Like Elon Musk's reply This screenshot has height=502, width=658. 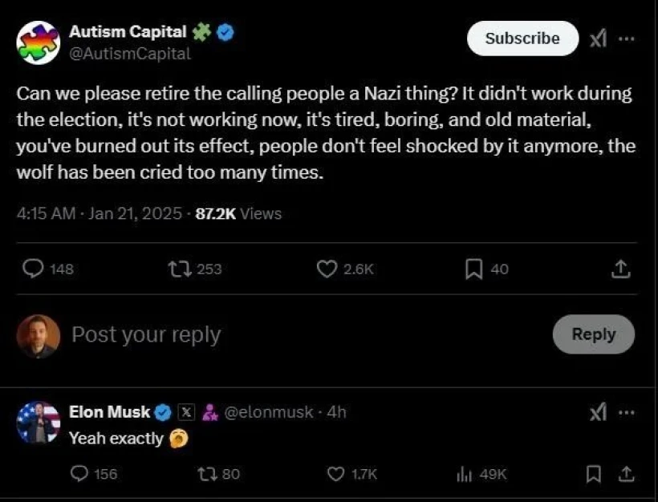[336, 474]
